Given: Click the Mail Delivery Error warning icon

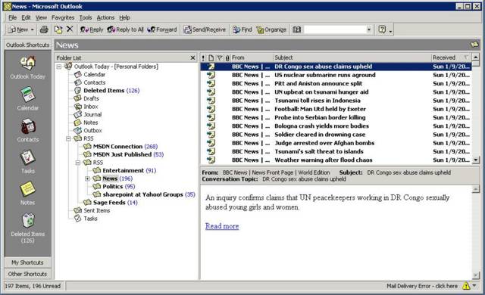Looking at the screenshot, I should pos(466,286).
